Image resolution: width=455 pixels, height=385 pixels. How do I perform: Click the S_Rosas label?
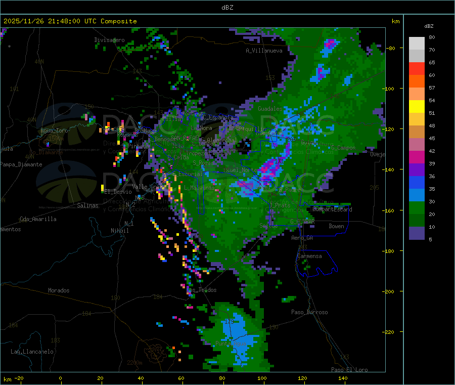pyautogui.click(x=203, y=163)
